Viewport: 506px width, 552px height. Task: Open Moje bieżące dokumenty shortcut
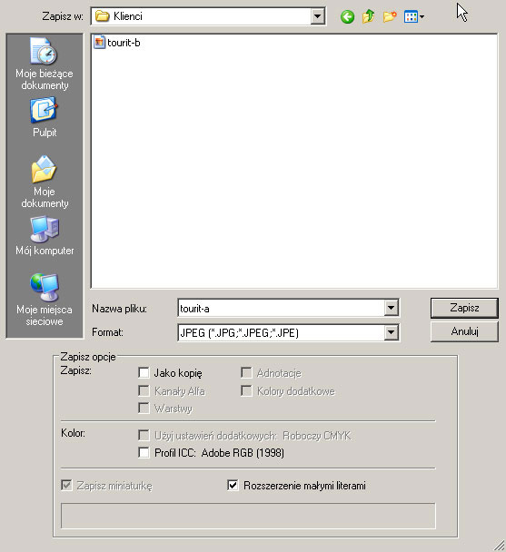(x=45, y=64)
